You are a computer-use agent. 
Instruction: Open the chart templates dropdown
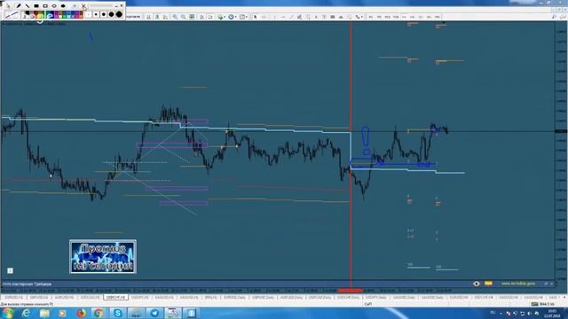click(x=243, y=17)
